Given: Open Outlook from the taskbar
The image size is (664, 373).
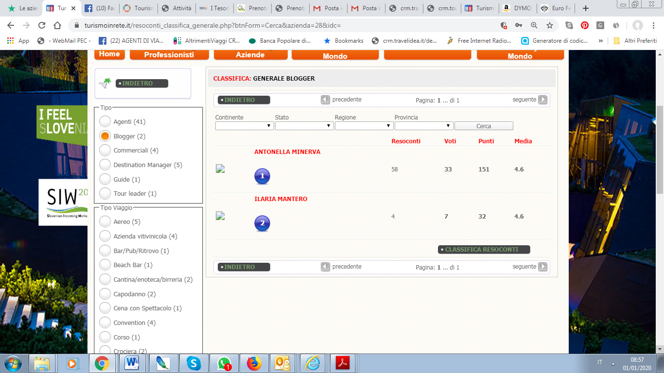Looking at the screenshot, I should (283, 363).
